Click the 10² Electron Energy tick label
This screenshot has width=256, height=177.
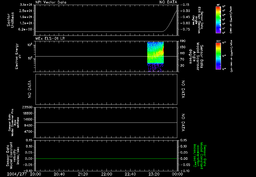tap(30, 44)
